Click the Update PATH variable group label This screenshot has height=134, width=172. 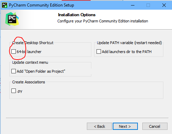click(129, 43)
